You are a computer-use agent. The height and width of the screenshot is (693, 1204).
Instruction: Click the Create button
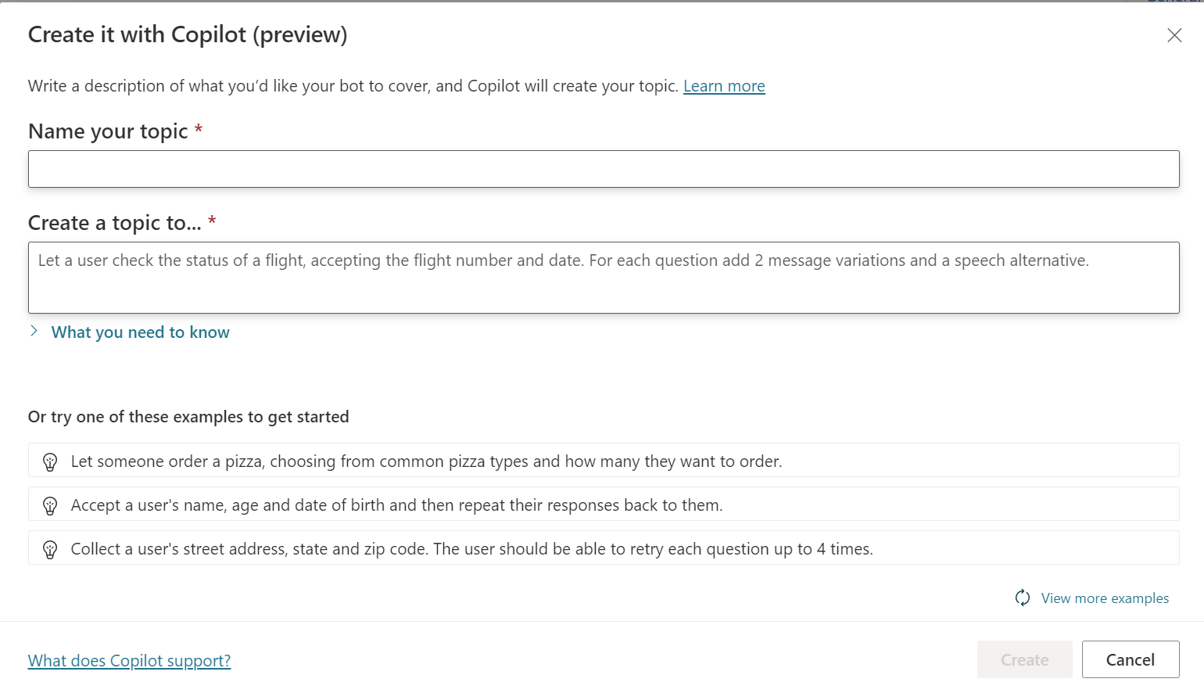(1024, 659)
